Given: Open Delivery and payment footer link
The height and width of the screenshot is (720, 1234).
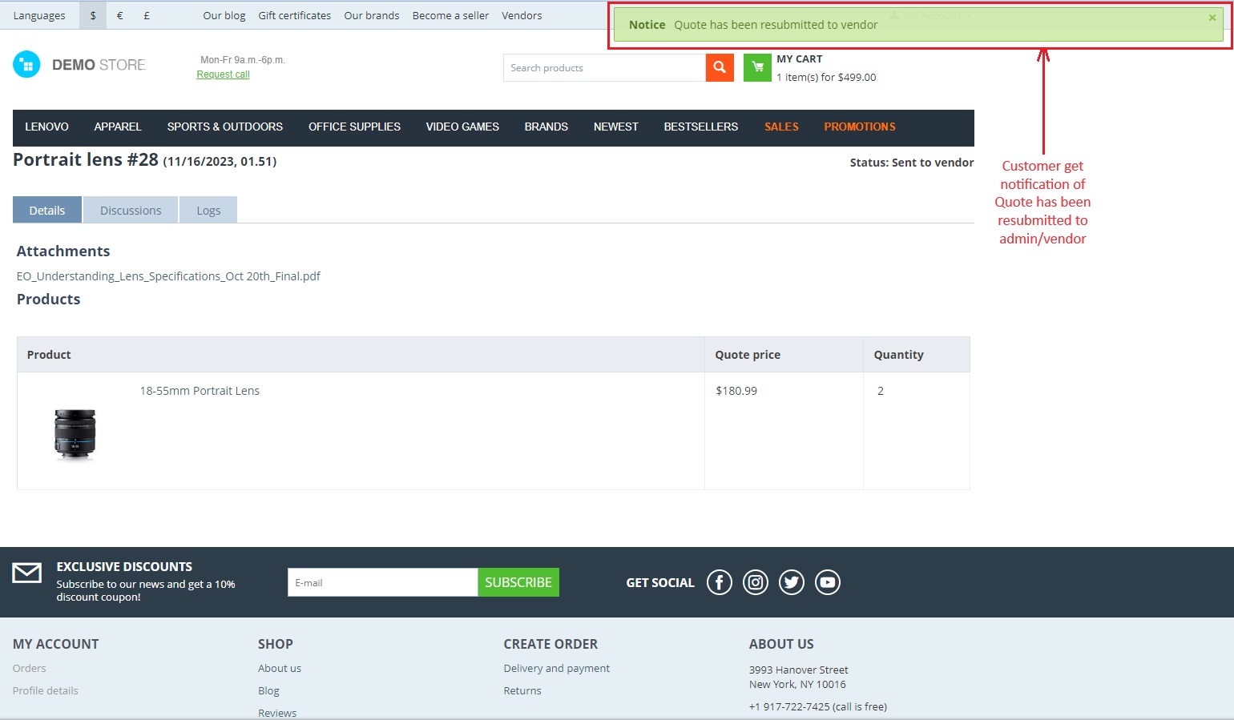Looking at the screenshot, I should pos(557,668).
